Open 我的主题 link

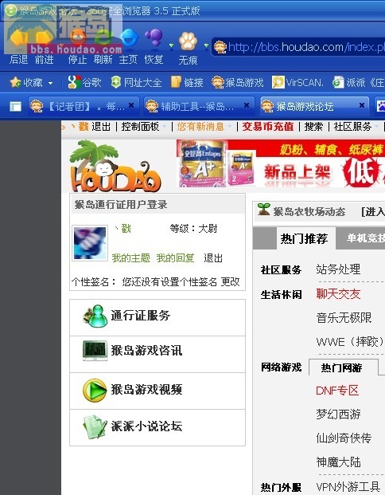point(130,258)
